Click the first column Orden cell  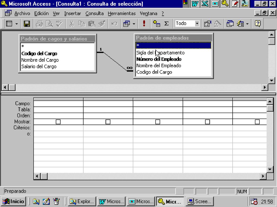point(58,116)
